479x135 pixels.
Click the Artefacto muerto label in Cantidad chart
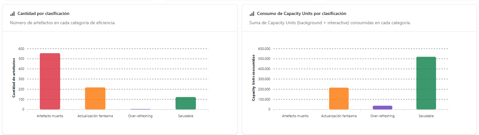50,116
